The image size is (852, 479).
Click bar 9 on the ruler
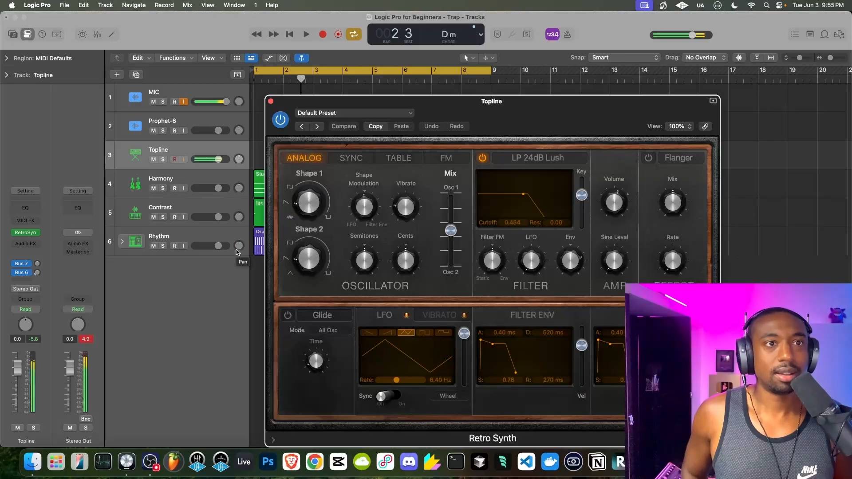tap(494, 70)
